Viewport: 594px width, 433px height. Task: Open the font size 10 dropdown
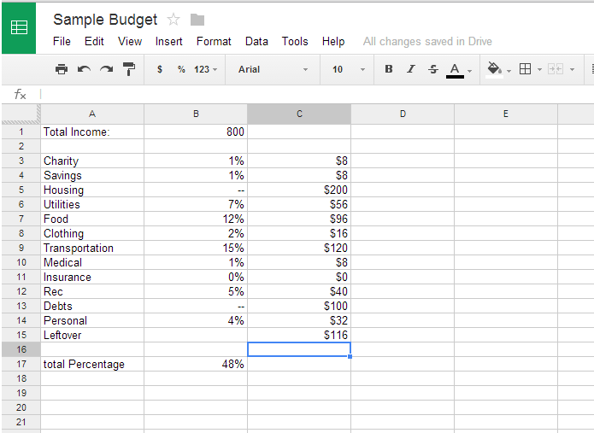(x=349, y=69)
